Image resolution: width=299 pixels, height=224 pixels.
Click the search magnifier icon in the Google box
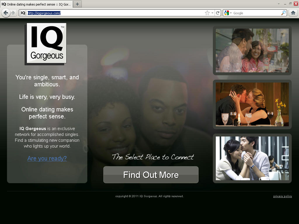(284, 13)
